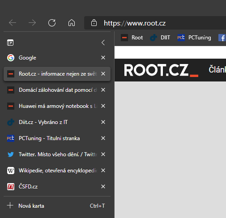Click the PCTuning favicon in tab list
Viewport: 226px width, 218px height.
(x=11, y=138)
